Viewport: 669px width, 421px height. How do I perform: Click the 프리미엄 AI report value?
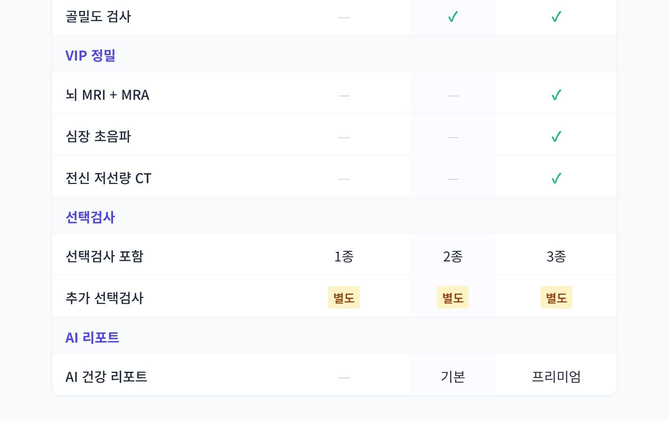tap(556, 376)
